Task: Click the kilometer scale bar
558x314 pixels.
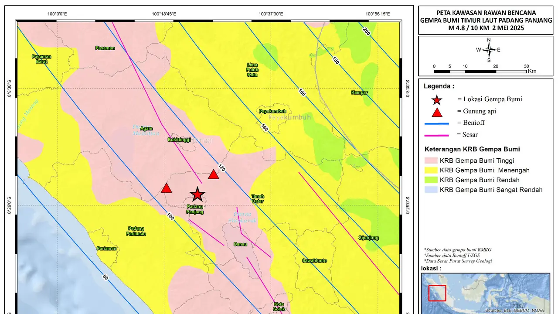Action: pos(480,71)
